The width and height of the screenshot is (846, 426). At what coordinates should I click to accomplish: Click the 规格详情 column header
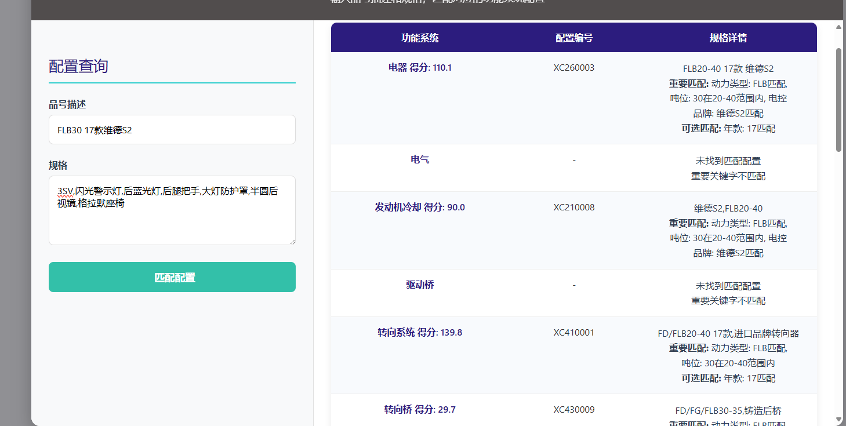coord(728,38)
